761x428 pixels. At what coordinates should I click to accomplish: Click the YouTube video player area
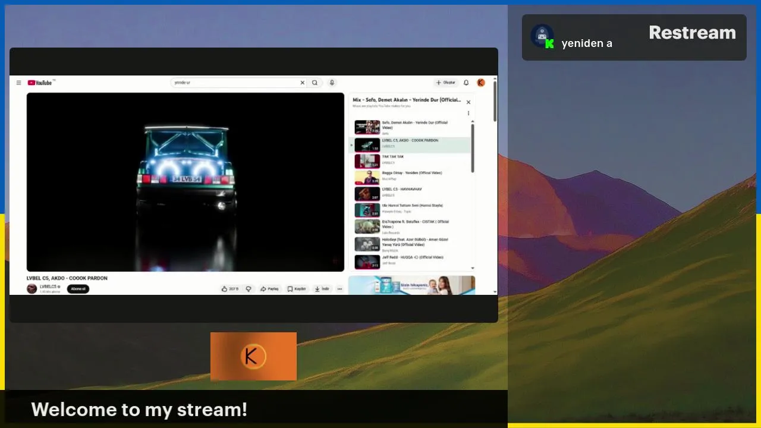coord(185,182)
